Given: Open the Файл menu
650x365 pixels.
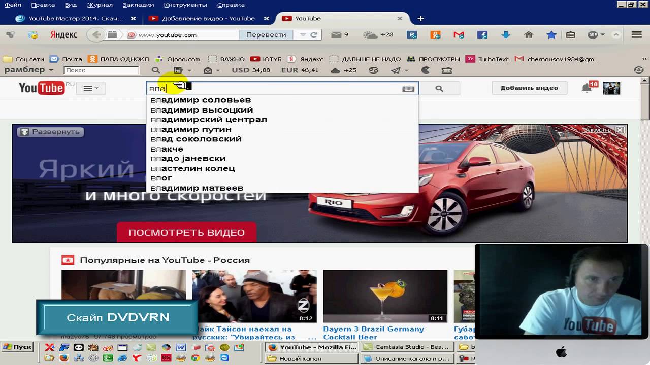Looking at the screenshot, I should point(13,5).
